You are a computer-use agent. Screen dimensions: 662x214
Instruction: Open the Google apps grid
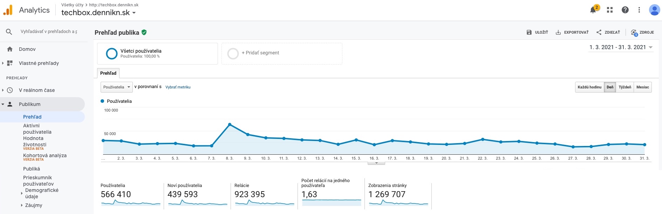pyautogui.click(x=610, y=10)
